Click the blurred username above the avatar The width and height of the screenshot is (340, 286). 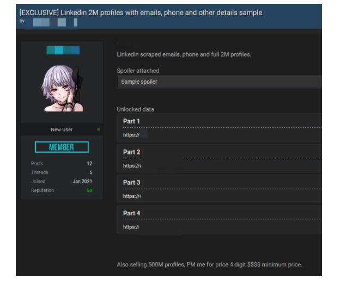coord(63,50)
